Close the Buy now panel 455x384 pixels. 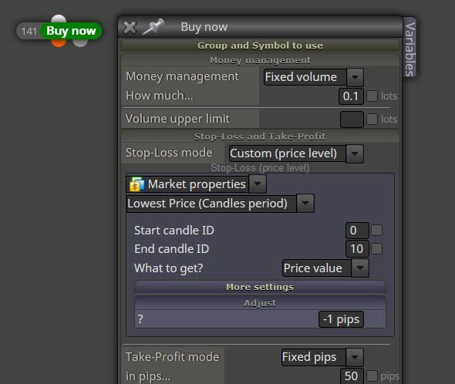coord(130,28)
